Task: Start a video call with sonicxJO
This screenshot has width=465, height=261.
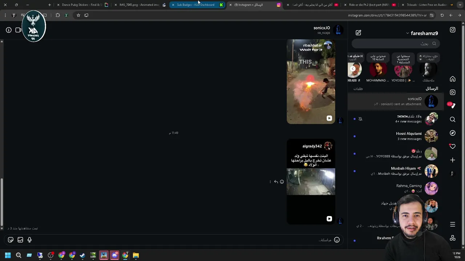Action: [18, 30]
